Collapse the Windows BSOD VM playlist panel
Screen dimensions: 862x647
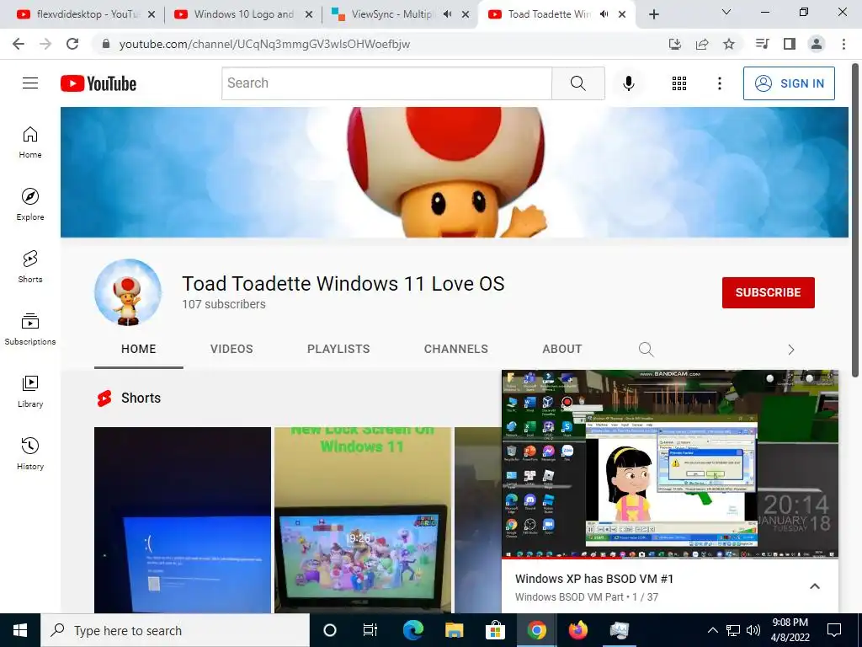pyautogui.click(x=815, y=586)
